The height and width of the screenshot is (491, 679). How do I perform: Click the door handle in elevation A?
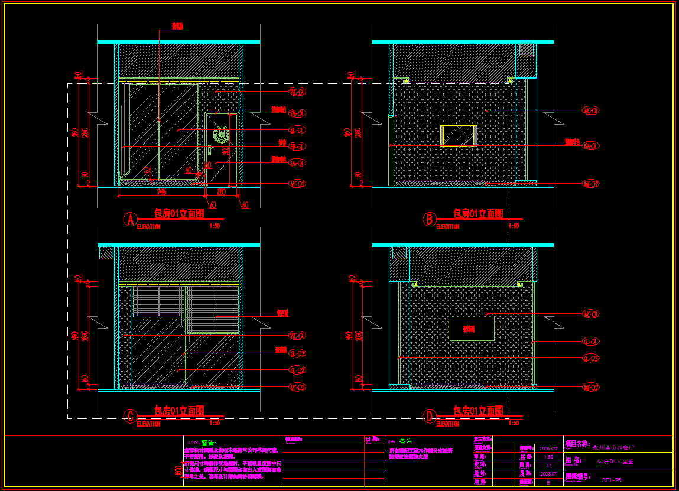click(x=210, y=150)
